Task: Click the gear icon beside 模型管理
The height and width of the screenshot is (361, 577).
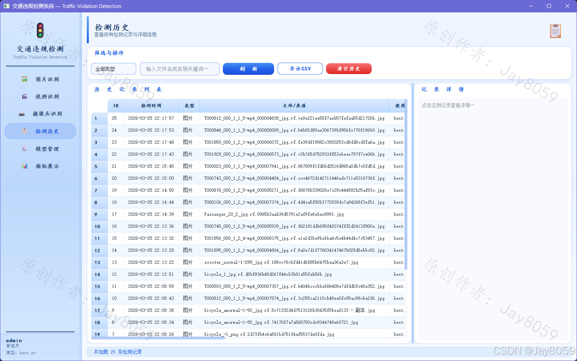Action: (24, 149)
